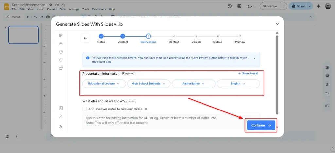The width and height of the screenshot is (335, 153).
Task: Open the Tools menu
Action: click(x=86, y=9)
